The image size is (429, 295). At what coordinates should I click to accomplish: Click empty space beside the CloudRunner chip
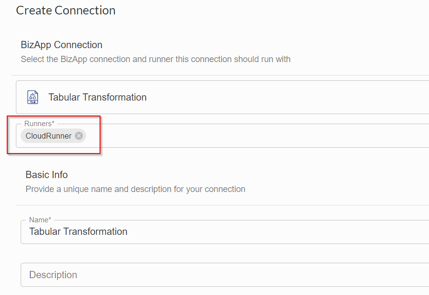[x=246, y=136]
